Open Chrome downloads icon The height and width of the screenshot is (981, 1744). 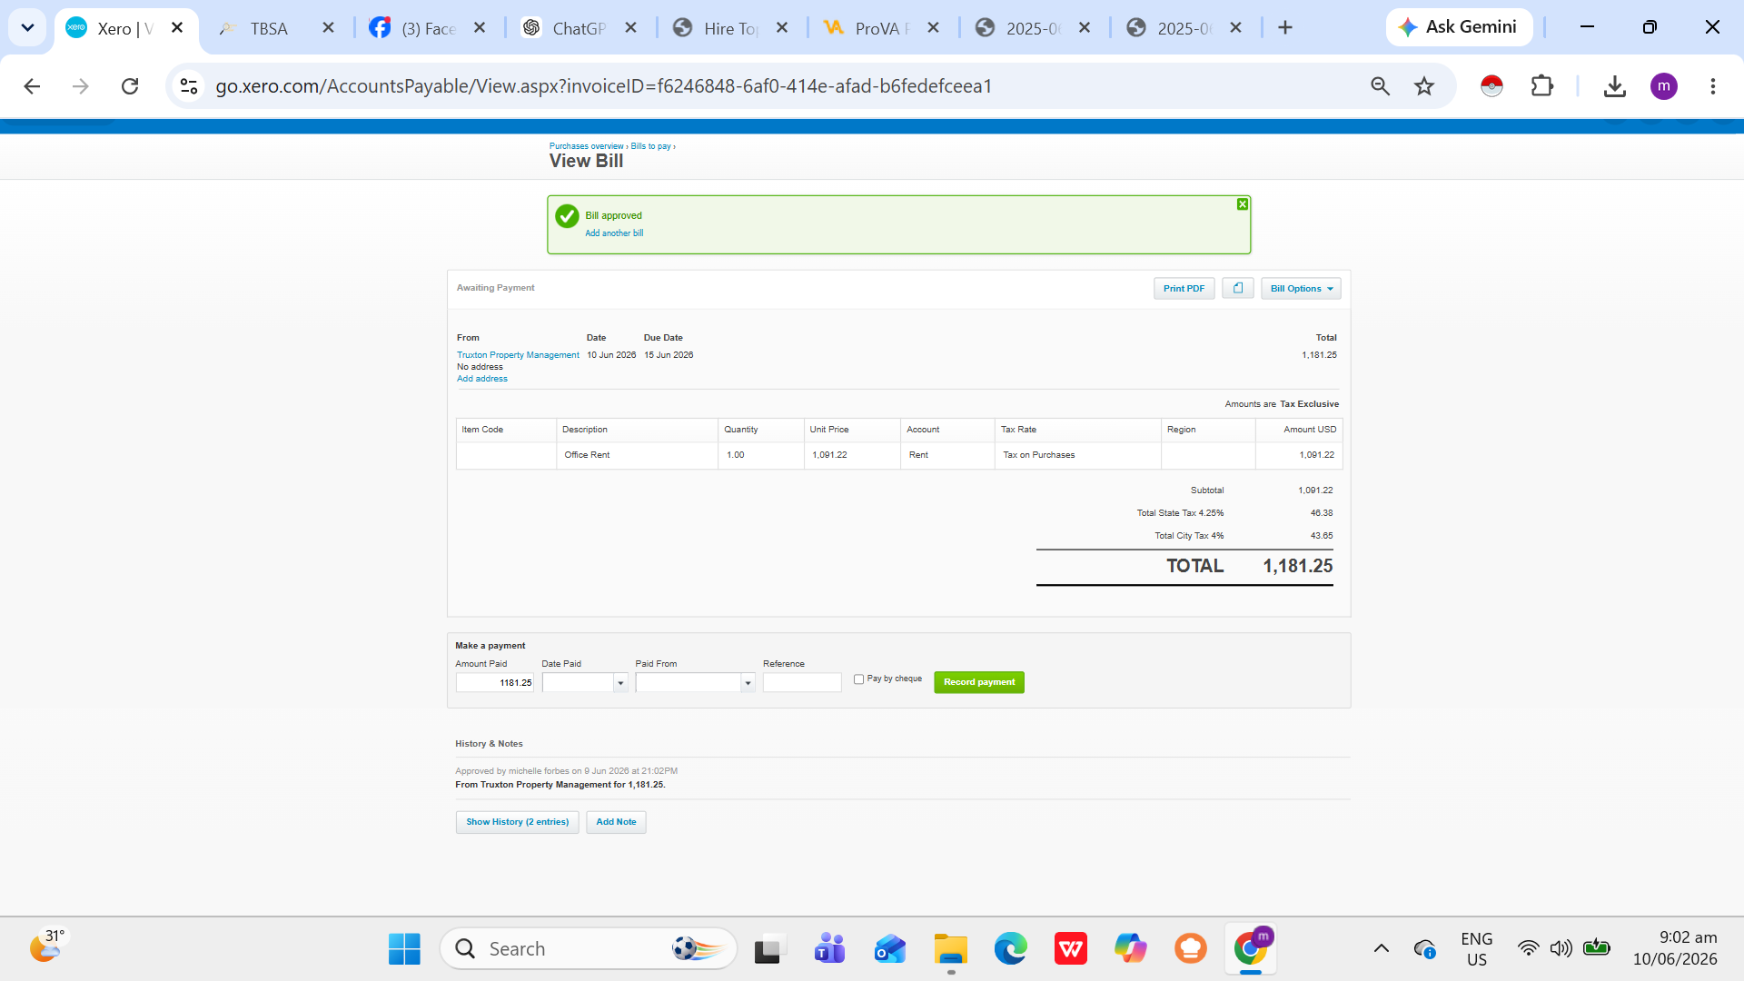1614,86
